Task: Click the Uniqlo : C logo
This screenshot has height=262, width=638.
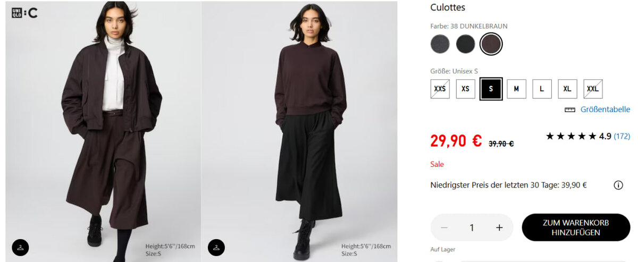Action: click(24, 13)
